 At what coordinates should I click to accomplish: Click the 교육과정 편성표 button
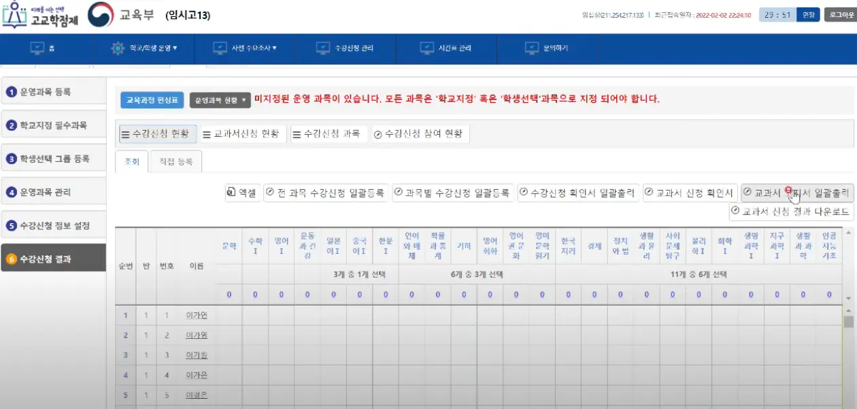tap(152, 100)
